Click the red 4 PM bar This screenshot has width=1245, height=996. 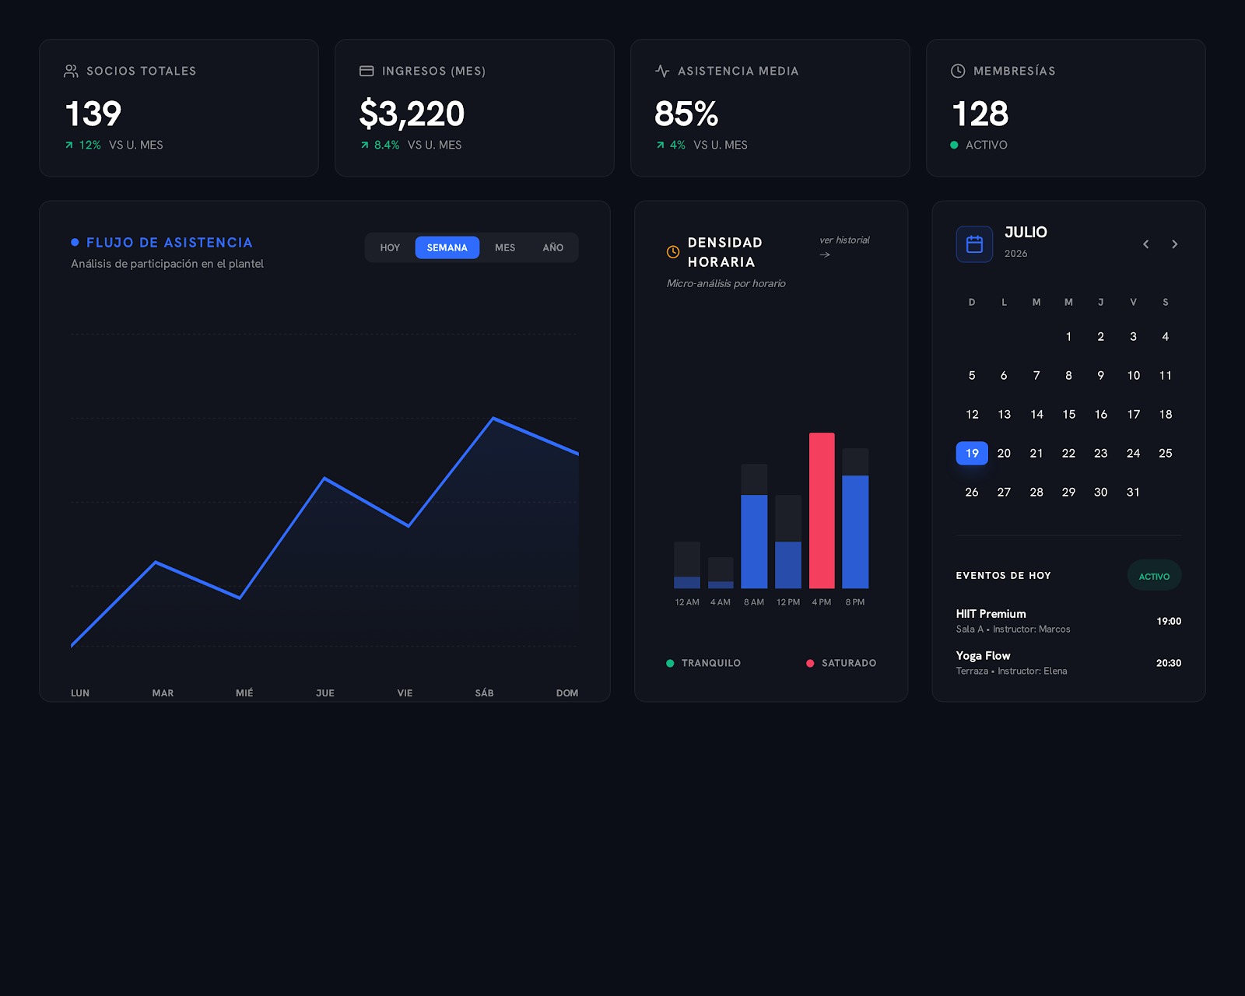coord(822,510)
